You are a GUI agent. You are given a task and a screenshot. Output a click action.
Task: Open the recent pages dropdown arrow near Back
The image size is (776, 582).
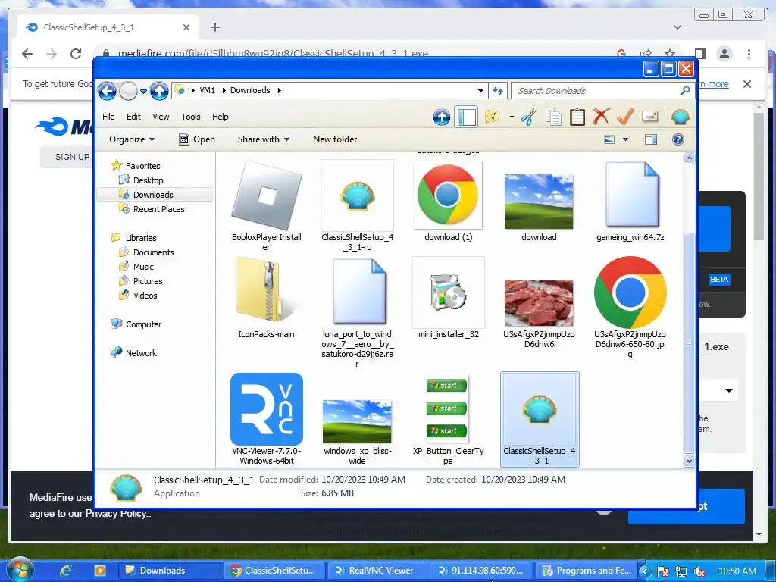point(143,92)
